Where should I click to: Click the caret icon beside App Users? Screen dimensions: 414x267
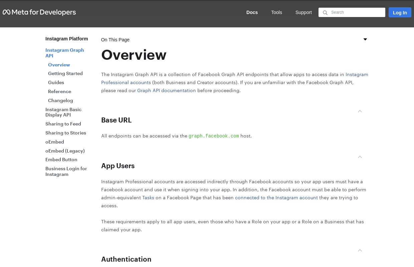point(360,157)
